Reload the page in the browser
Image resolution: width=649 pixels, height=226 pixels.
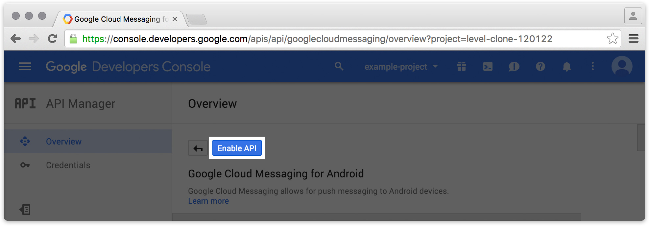tap(53, 39)
